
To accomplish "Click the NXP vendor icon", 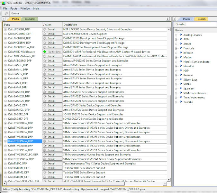I will click(x=181, y=70).
